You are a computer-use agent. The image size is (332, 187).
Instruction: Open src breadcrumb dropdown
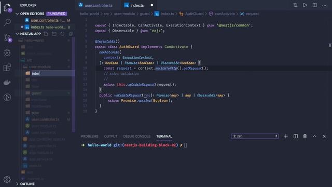point(106,14)
